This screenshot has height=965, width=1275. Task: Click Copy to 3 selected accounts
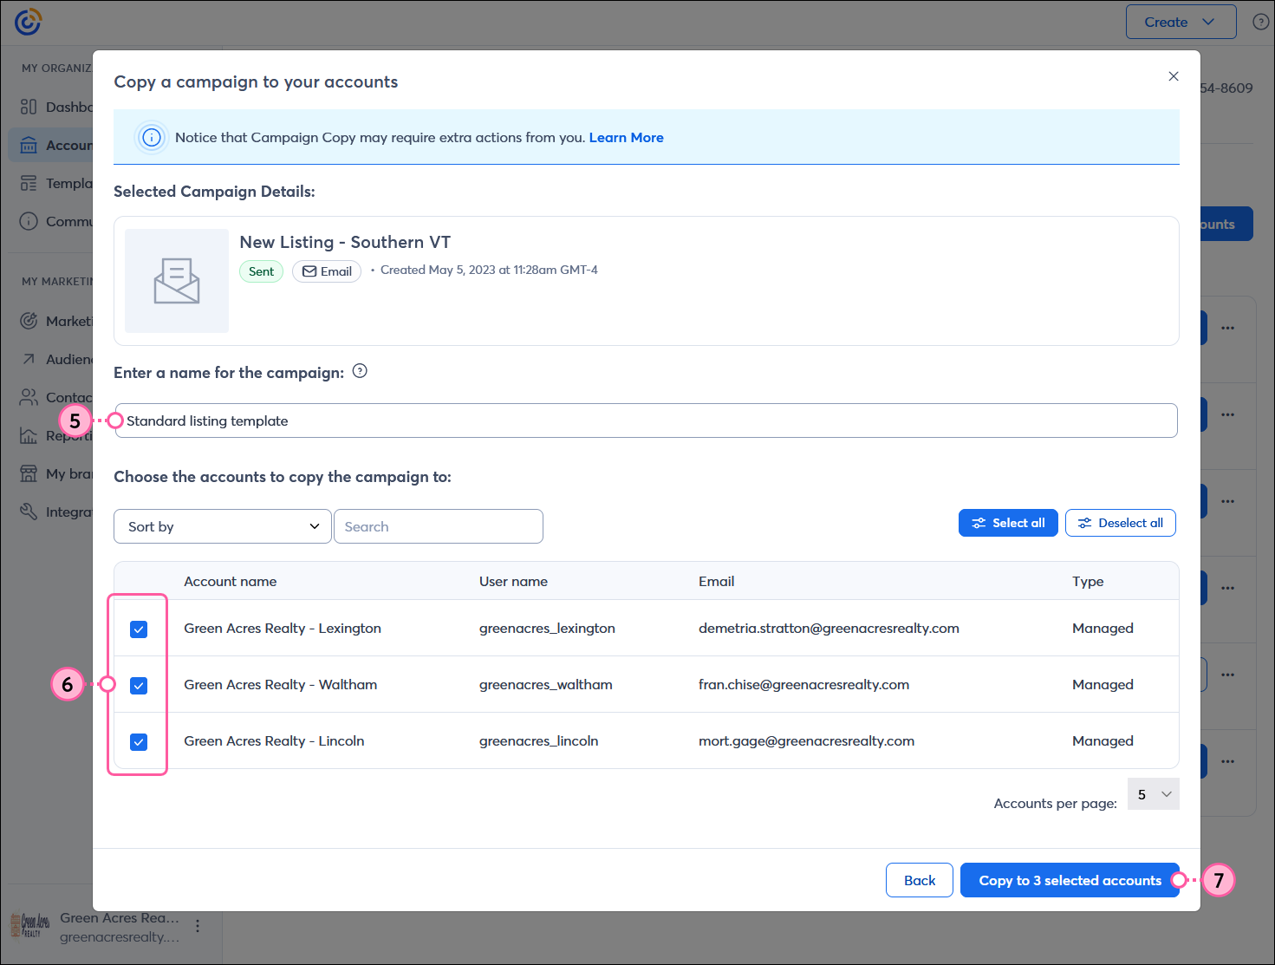point(1070,880)
